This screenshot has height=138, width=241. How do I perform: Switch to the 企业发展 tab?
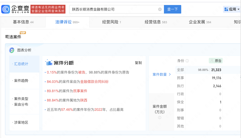pos(200,22)
